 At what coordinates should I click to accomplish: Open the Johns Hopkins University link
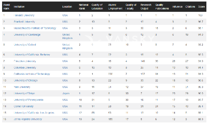click(x=28, y=119)
